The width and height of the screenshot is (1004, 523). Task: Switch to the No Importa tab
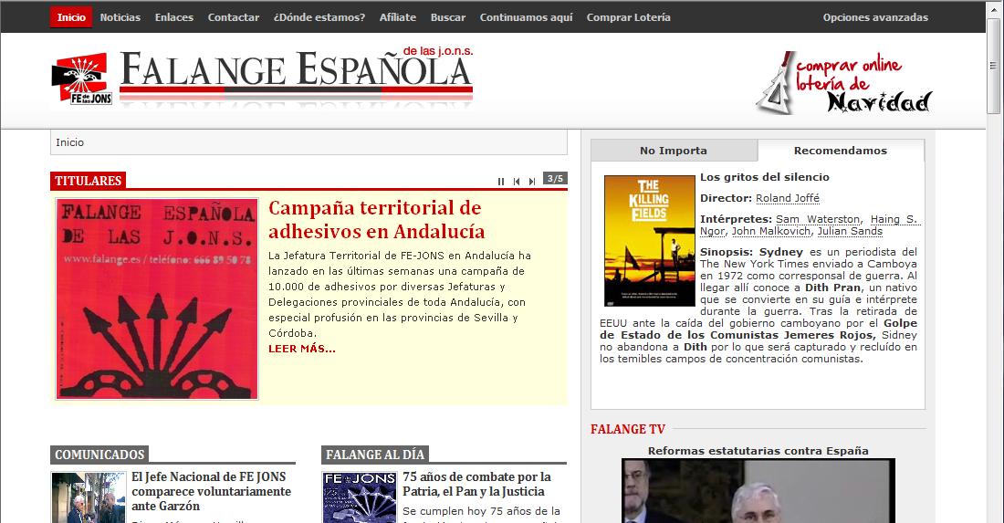[x=674, y=151]
